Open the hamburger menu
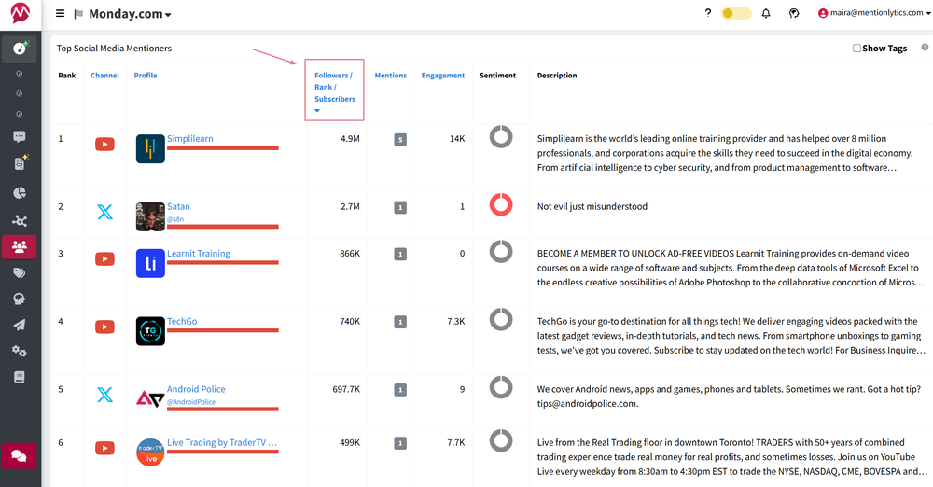This screenshot has width=933, height=487. 60,13
